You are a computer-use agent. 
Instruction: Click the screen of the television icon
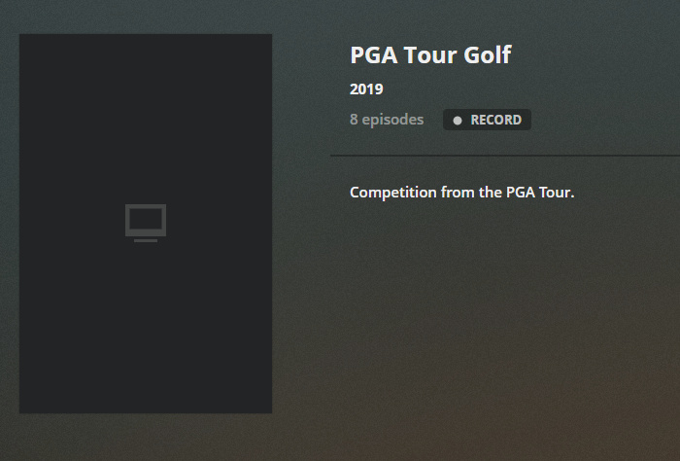(x=146, y=219)
